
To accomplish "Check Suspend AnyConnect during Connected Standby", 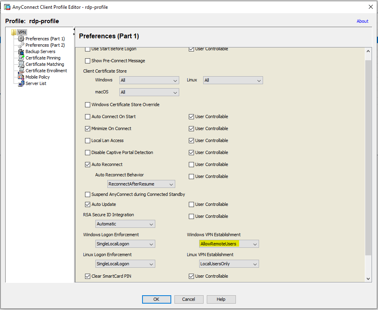I will pyautogui.click(x=87, y=194).
